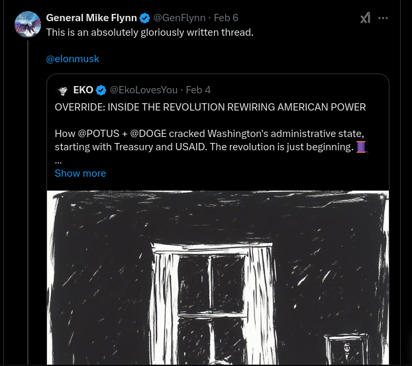
Task: Click EKO's small profile avatar
Action: 63,90
